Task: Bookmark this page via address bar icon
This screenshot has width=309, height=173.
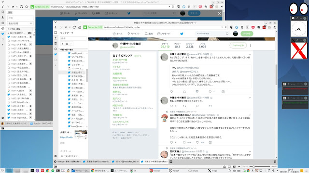Action: (x=225, y=27)
